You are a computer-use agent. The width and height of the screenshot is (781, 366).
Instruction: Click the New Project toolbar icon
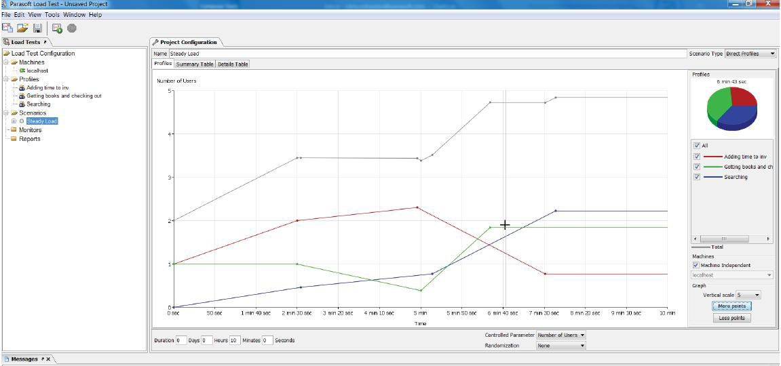(x=7, y=28)
